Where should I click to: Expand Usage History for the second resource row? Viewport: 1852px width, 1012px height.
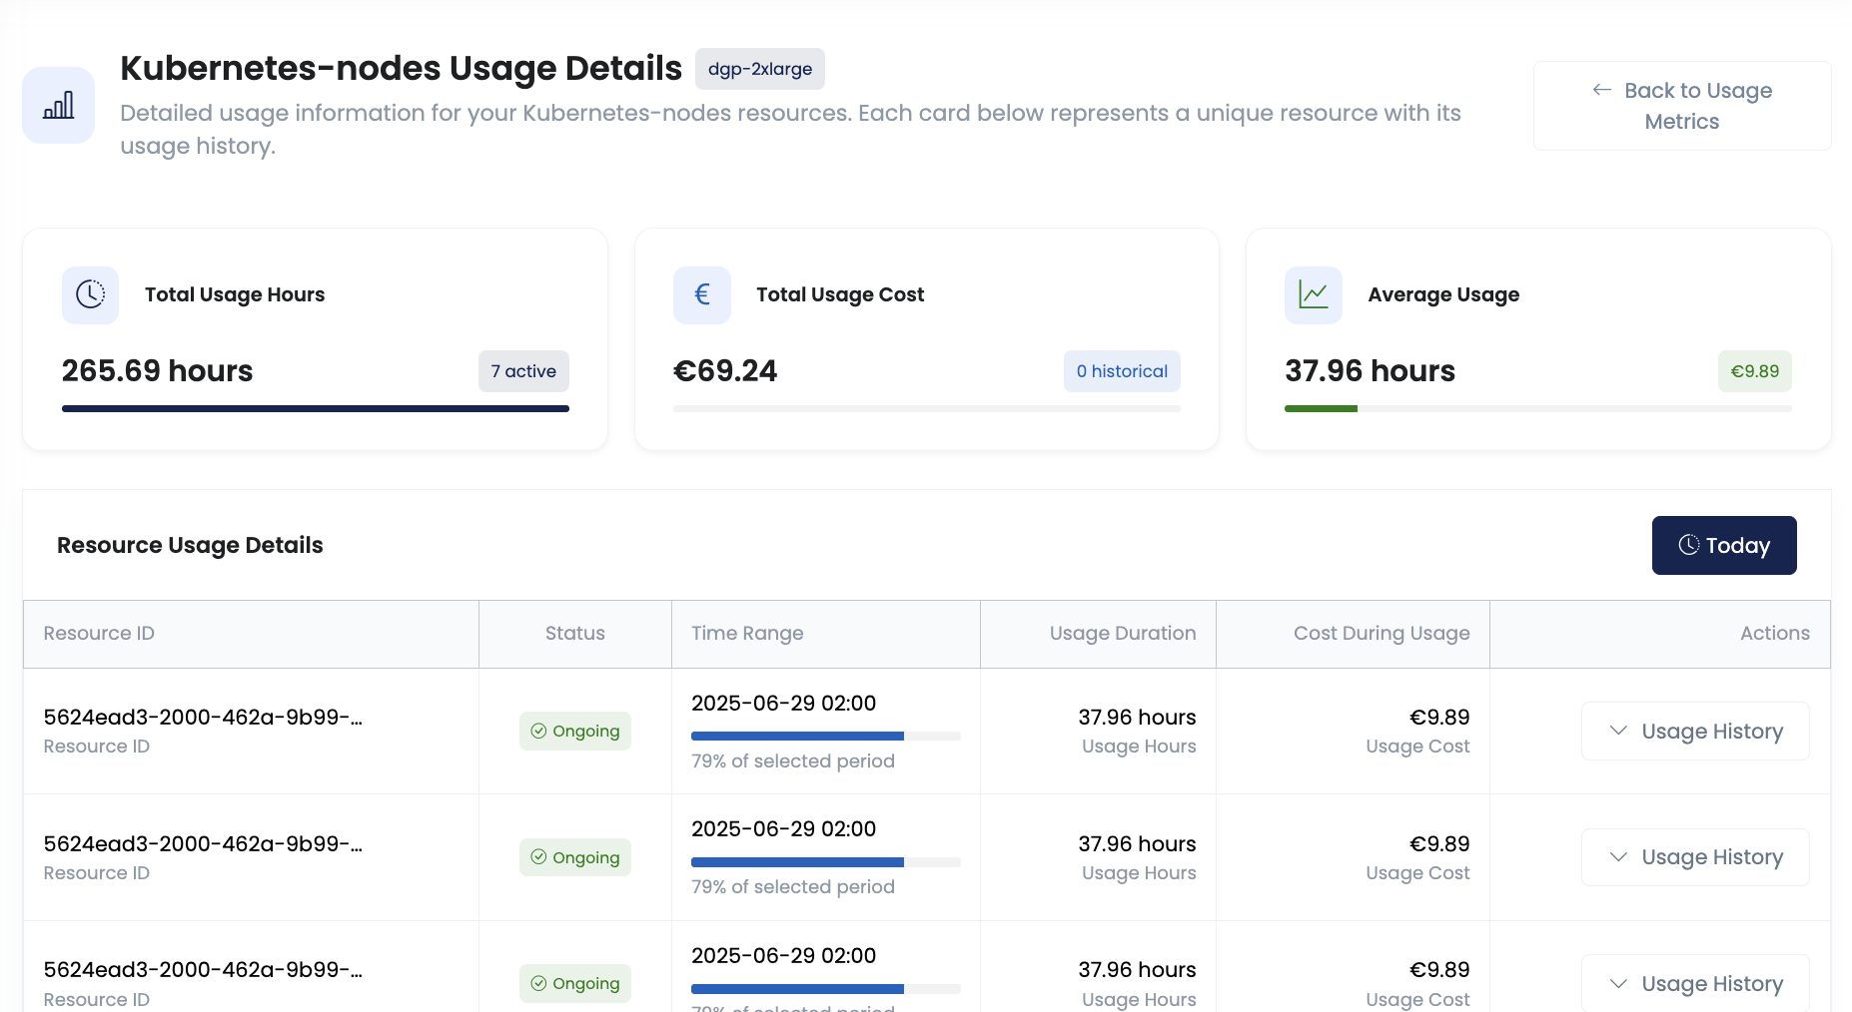pyautogui.click(x=1694, y=856)
